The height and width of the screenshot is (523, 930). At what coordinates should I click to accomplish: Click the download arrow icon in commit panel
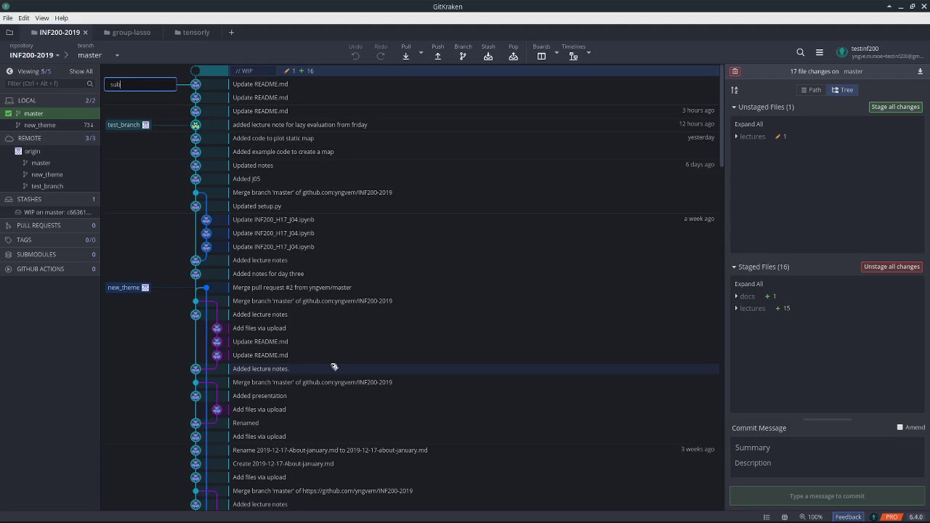920,71
